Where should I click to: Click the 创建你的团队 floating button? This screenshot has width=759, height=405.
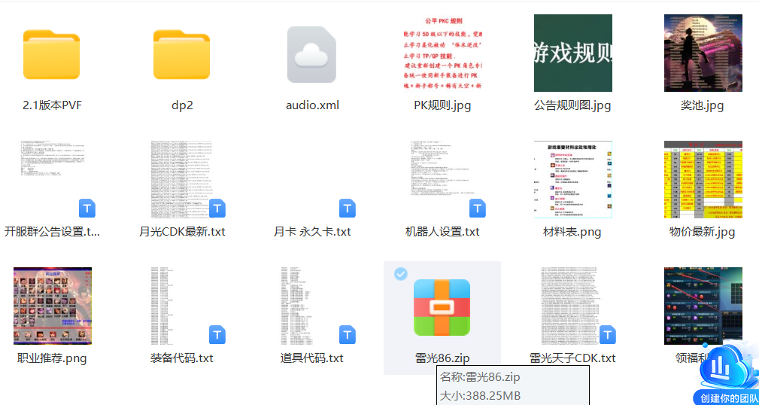click(725, 376)
